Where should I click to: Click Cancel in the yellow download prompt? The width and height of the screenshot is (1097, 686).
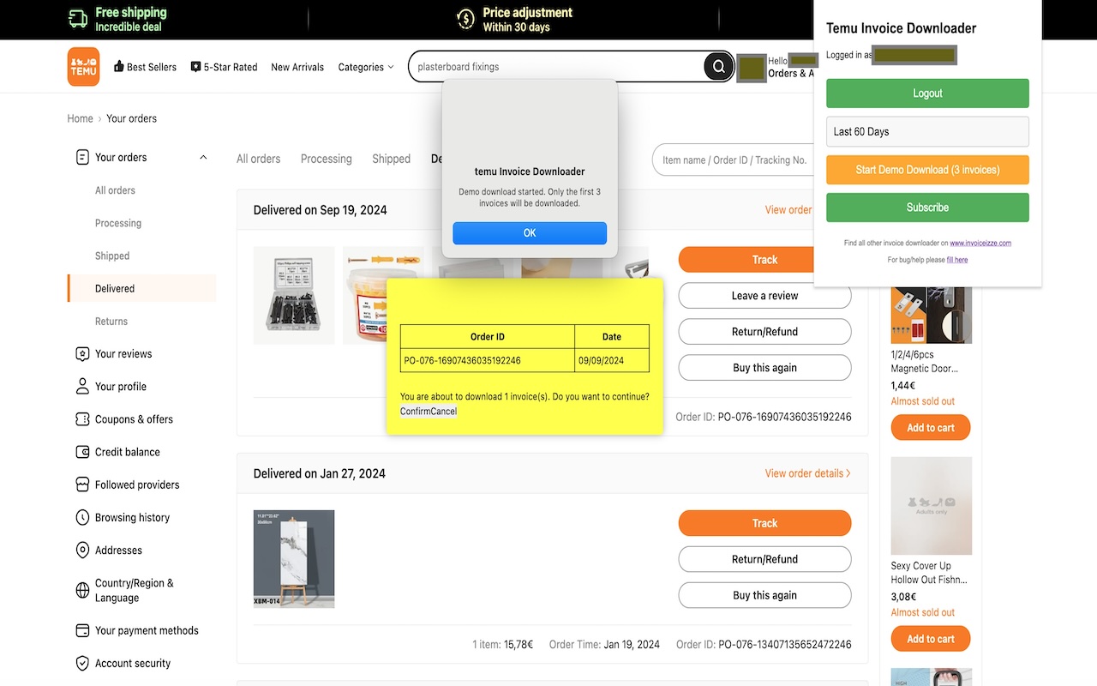tap(445, 412)
